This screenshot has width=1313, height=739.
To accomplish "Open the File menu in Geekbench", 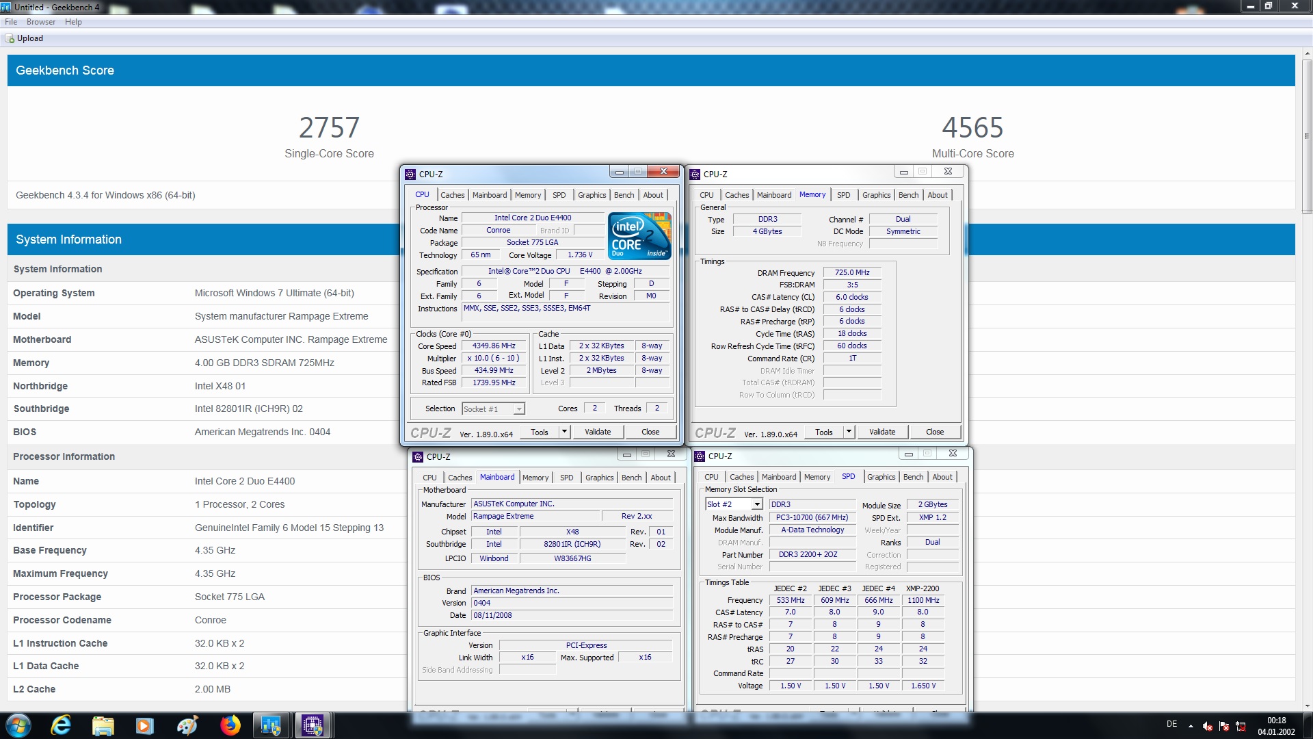I will [x=11, y=22].
